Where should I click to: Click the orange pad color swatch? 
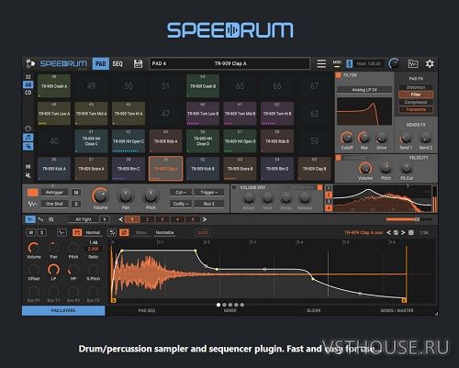(x=33, y=193)
